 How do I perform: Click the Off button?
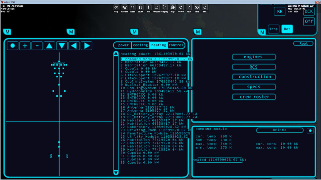coord(309,22)
